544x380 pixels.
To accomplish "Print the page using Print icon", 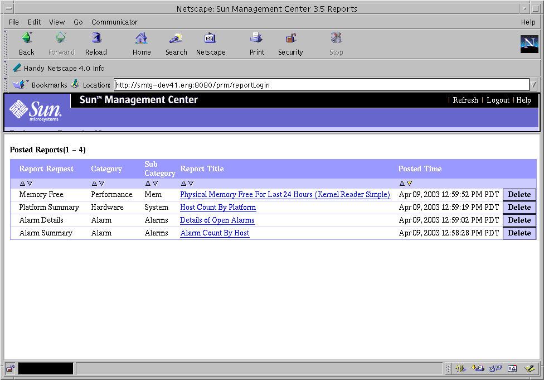I will [256, 38].
